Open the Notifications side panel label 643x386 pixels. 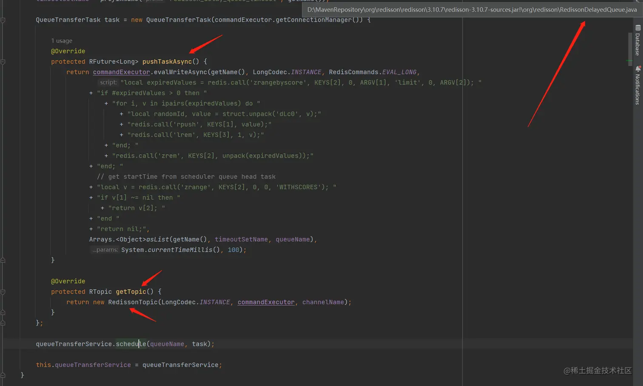click(x=637, y=89)
